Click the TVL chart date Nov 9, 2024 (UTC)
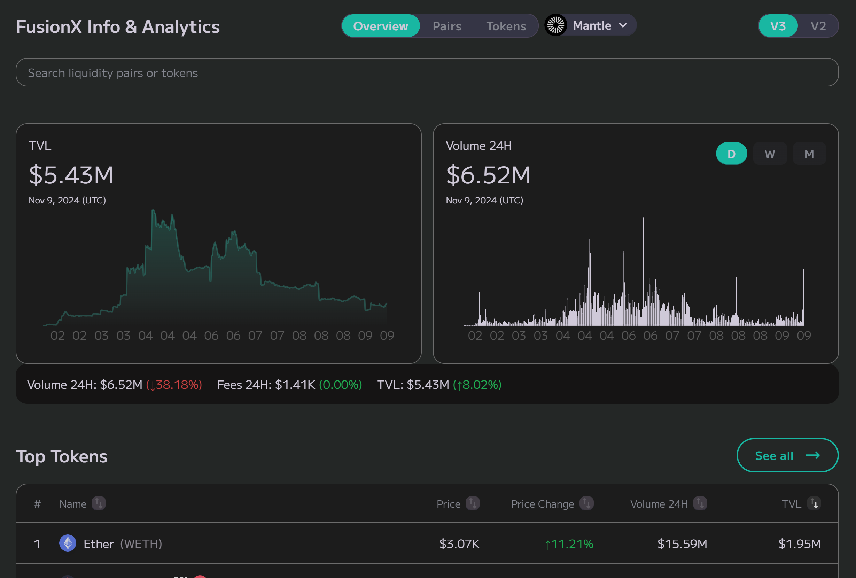Viewport: 856px width, 578px height. pyautogui.click(x=68, y=200)
